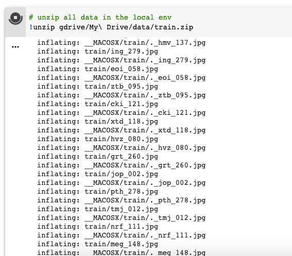Select output line 'train/hvz_080.jpg'
Screen dimensions: 292x256
pyautogui.click(x=98, y=139)
